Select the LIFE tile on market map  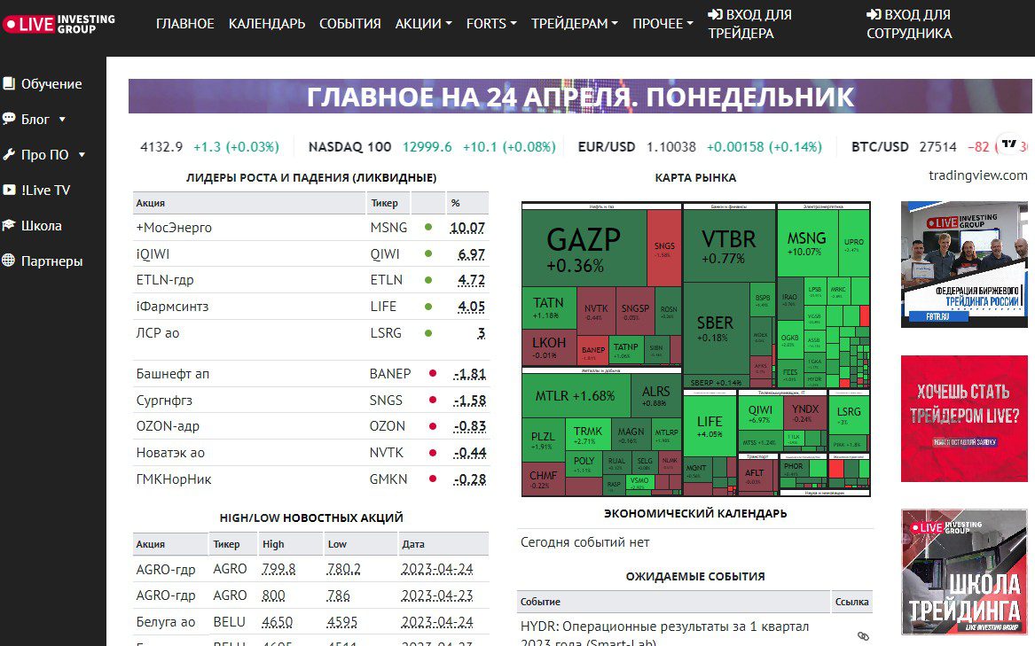tap(710, 424)
